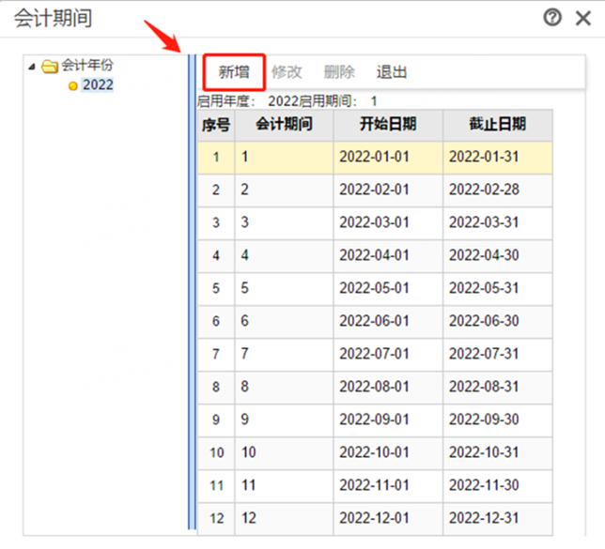This screenshot has width=605, height=549.
Task: Select end date 2022-11-30 cell
Action: tap(498, 486)
